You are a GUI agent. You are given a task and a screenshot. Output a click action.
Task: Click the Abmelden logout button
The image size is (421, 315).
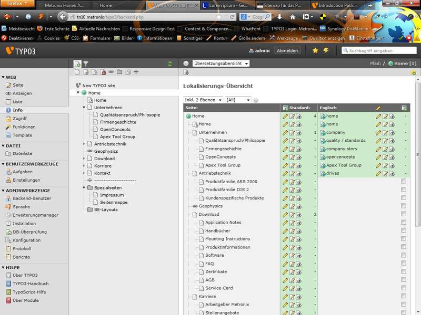(287, 51)
